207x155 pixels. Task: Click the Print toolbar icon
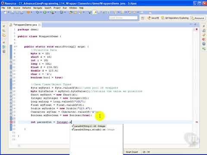click(22, 12)
